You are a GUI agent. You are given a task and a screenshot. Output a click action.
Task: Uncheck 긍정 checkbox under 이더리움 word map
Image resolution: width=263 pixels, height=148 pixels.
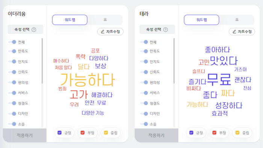click(59, 133)
